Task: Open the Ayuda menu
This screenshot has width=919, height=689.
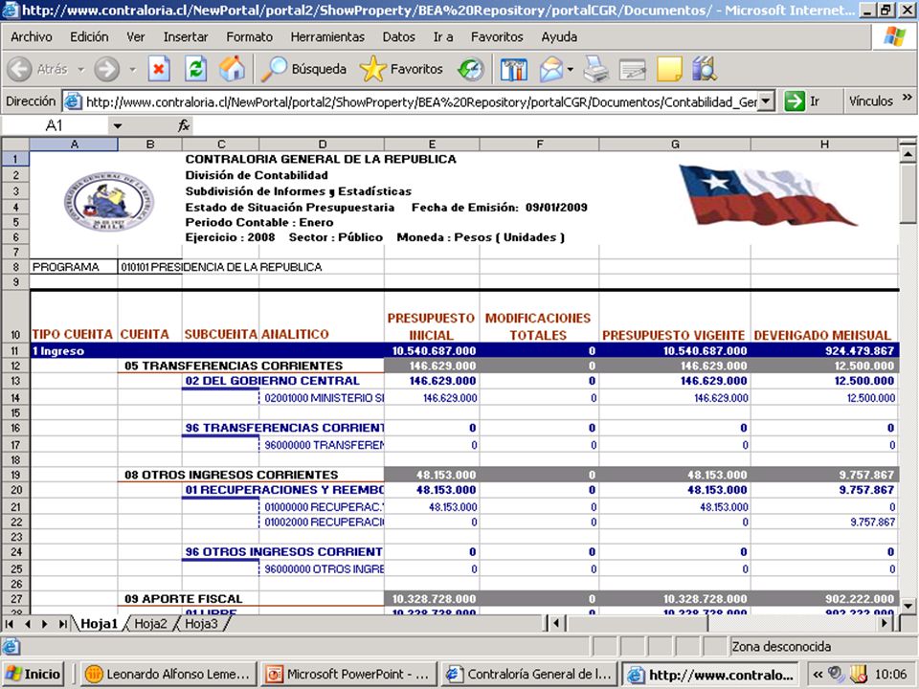Action: (558, 37)
